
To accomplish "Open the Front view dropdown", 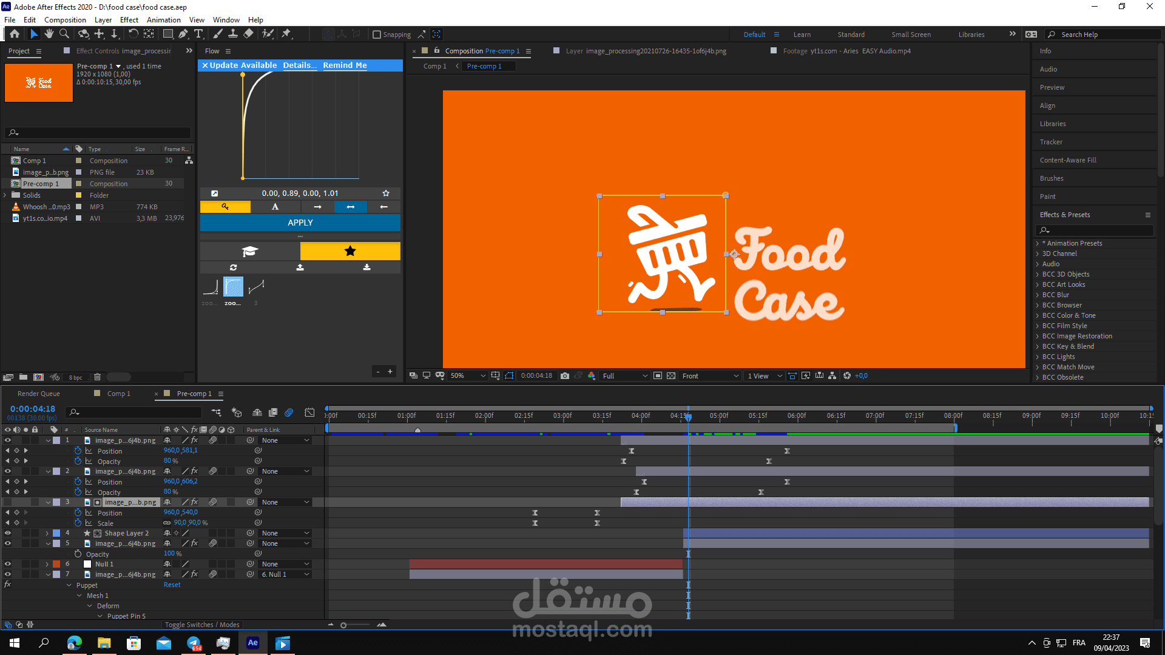I will pos(710,376).
